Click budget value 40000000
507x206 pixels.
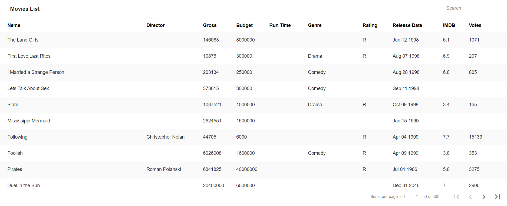pos(247,169)
